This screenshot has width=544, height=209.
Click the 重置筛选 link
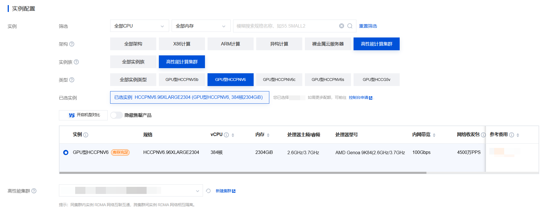368,26
